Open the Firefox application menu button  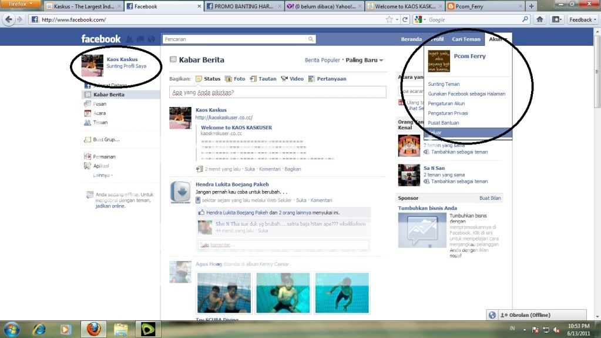[x=20, y=4]
